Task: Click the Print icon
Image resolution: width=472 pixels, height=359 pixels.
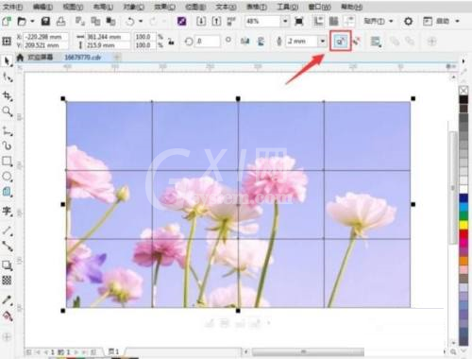Action: tap(60, 22)
